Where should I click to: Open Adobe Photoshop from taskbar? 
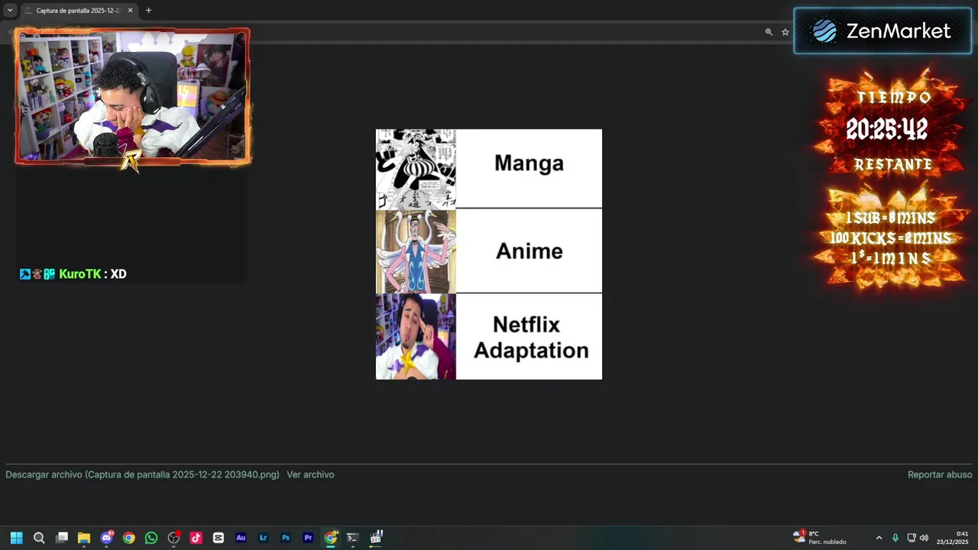(x=286, y=538)
